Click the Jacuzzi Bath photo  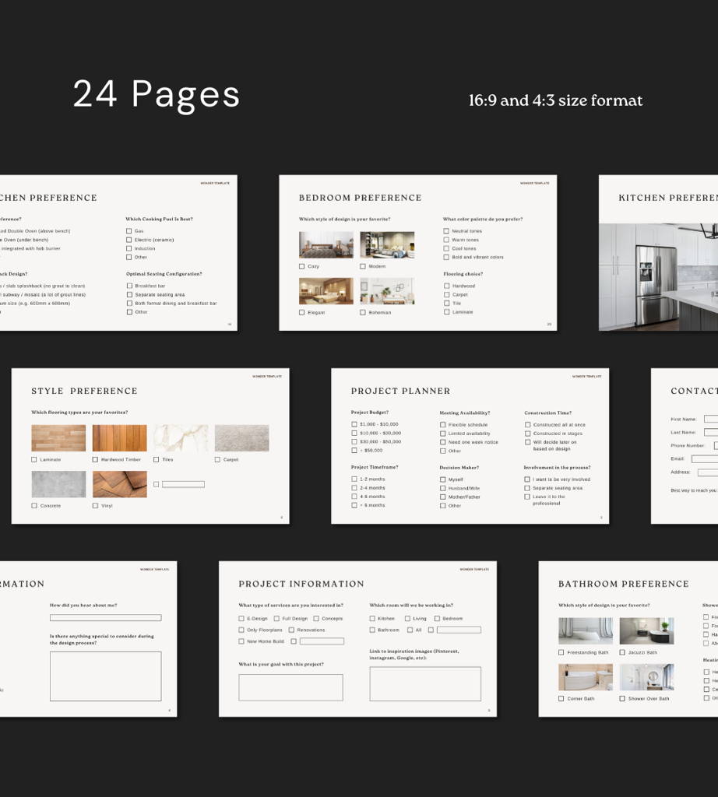[x=646, y=630]
